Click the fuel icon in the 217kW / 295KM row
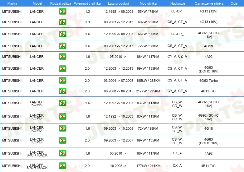This screenshot has height=172, width=244. [x=62, y=91]
